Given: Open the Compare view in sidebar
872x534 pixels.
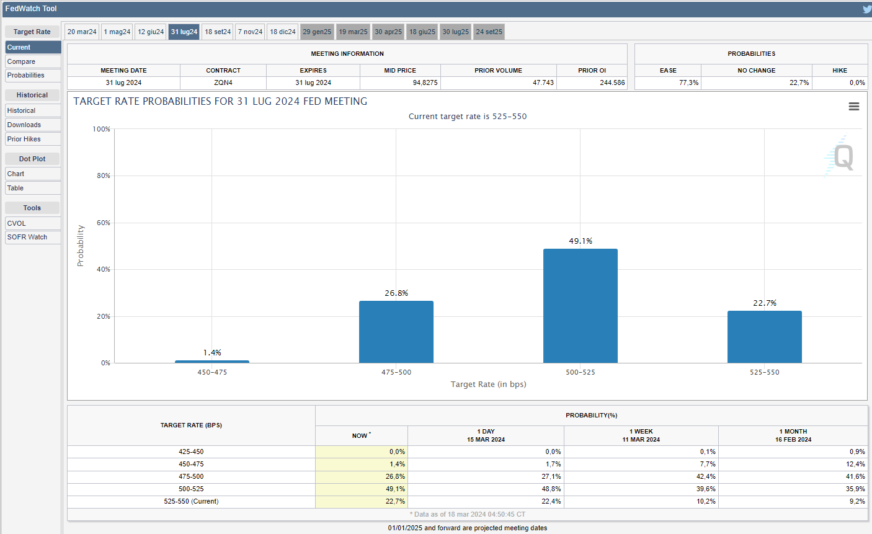Looking at the screenshot, I should click(x=33, y=61).
